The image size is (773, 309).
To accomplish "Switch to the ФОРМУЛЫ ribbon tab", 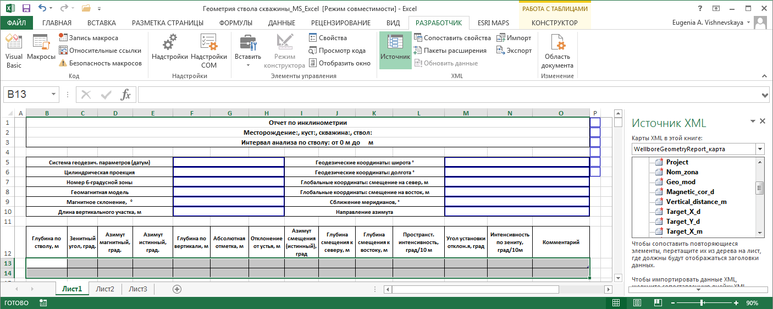I will pyautogui.click(x=235, y=23).
